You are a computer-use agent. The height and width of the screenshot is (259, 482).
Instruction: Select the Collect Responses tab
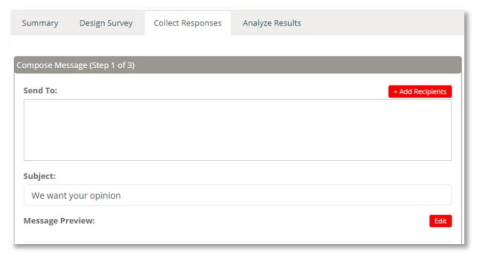[187, 23]
